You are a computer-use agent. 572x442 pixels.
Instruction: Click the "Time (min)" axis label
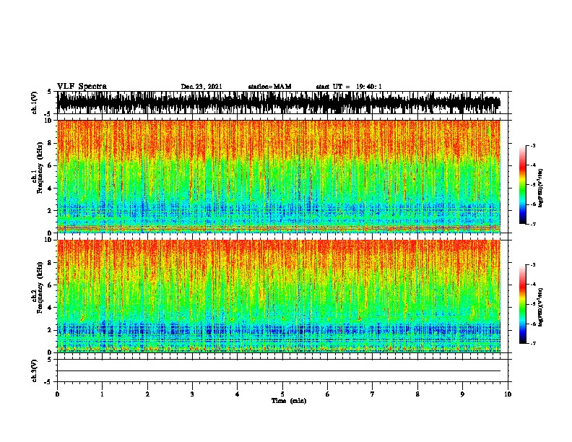289,401
